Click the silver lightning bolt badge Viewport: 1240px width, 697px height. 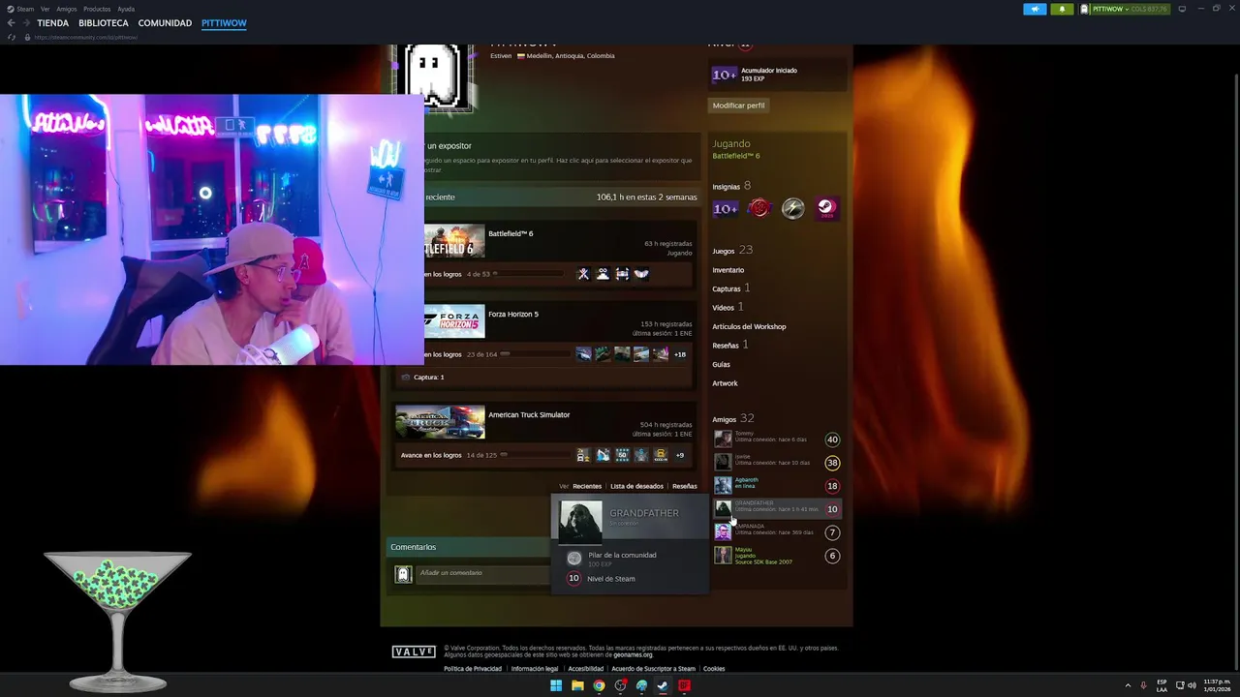(x=793, y=208)
